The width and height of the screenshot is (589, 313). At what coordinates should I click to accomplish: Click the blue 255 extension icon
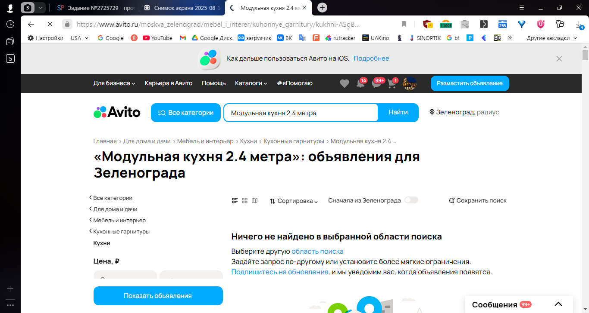(503, 24)
